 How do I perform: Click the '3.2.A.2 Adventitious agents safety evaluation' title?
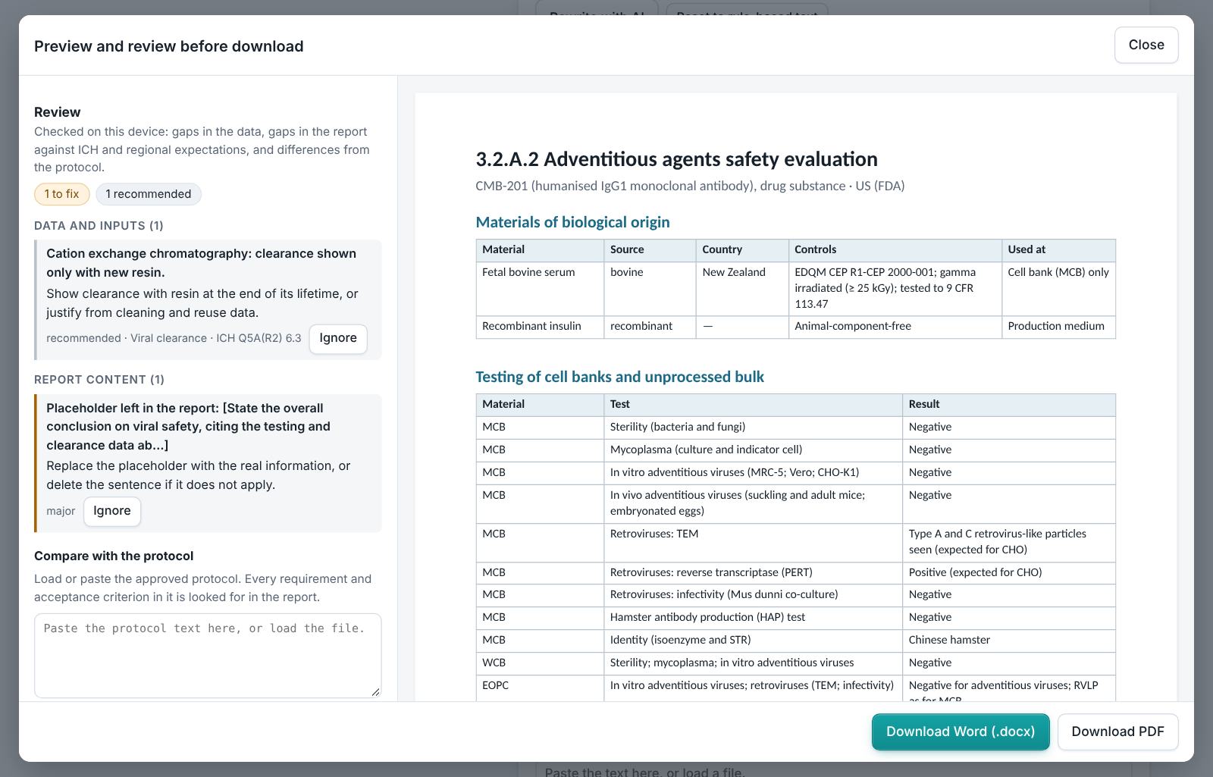pos(676,159)
